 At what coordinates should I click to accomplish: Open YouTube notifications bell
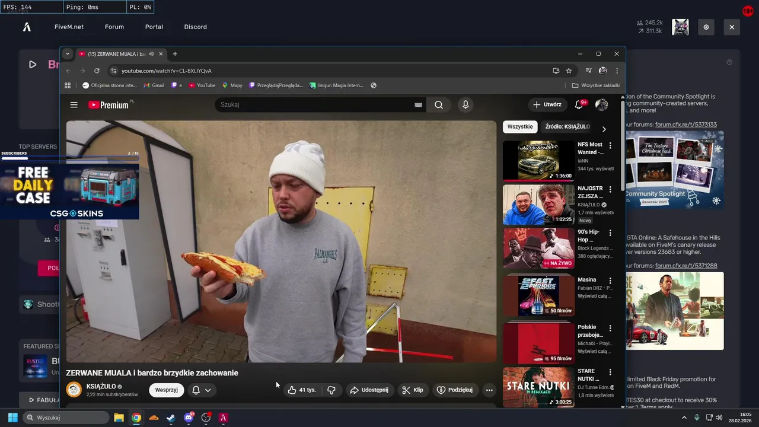pos(579,105)
